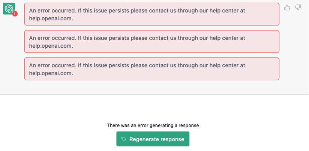The image size is (309, 151).
Task: Select the second error message box
Action: pyautogui.click(x=151, y=42)
